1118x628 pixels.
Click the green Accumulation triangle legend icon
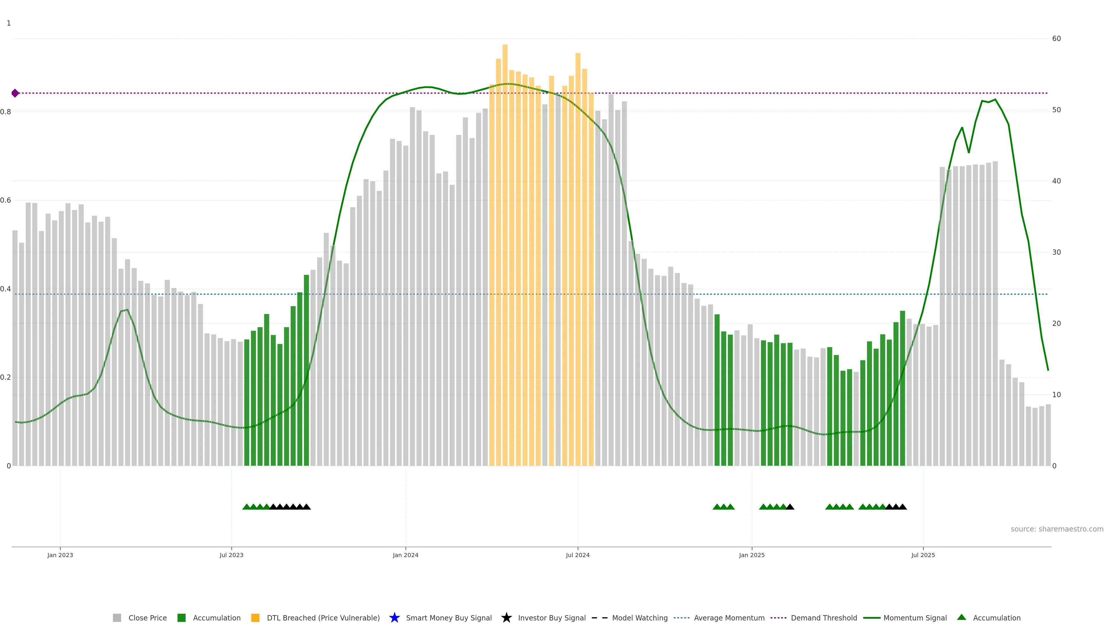point(961,617)
